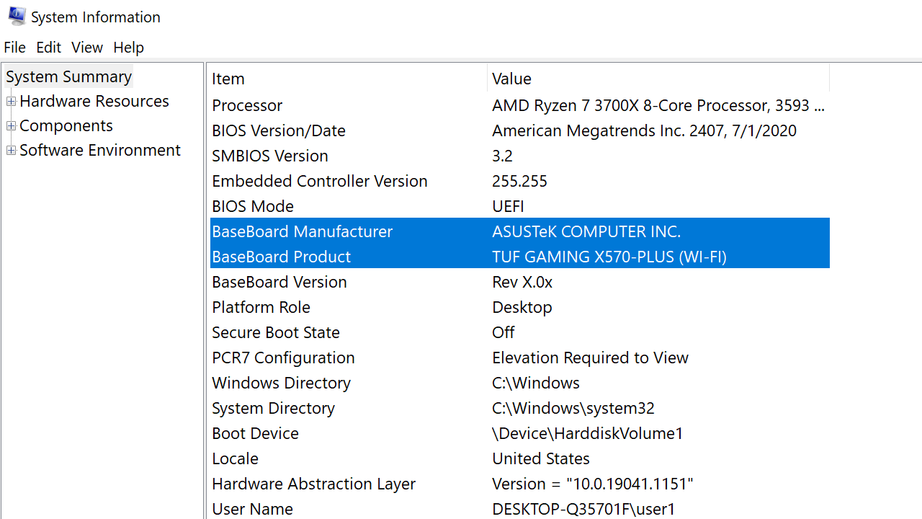This screenshot has height=519, width=922.
Task: Click the DESKTOP-Q35701F\user1 value
Action: (x=584, y=509)
